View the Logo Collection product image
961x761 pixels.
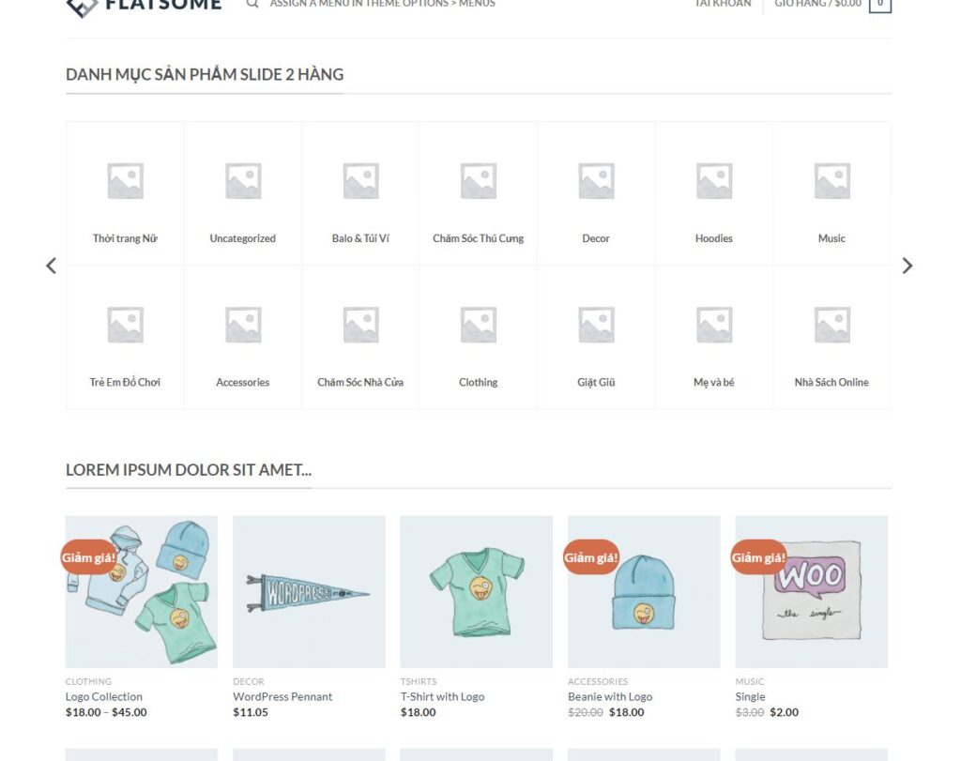click(142, 591)
